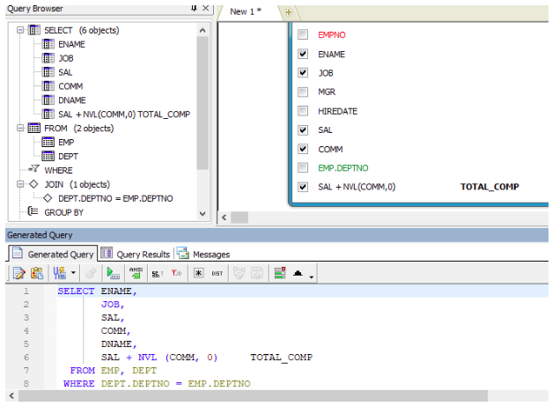552x406 pixels.
Task: Open dropdown arrow beside SQL verify icon
Action: pos(73,272)
